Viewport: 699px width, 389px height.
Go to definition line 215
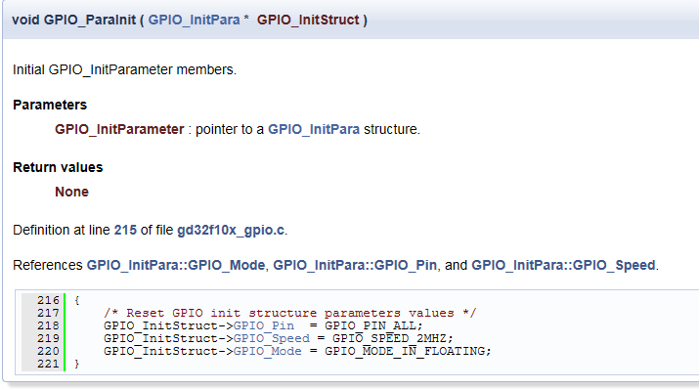point(125,230)
